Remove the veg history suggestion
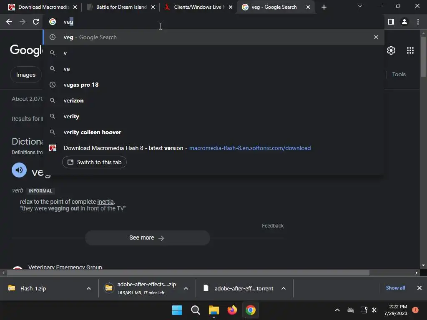The height and width of the screenshot is (320, 427). click(376, 37)
